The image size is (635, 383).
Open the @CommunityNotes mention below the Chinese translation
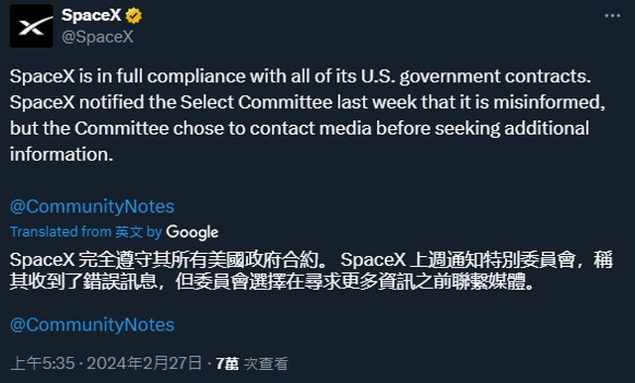pos(92,325)
